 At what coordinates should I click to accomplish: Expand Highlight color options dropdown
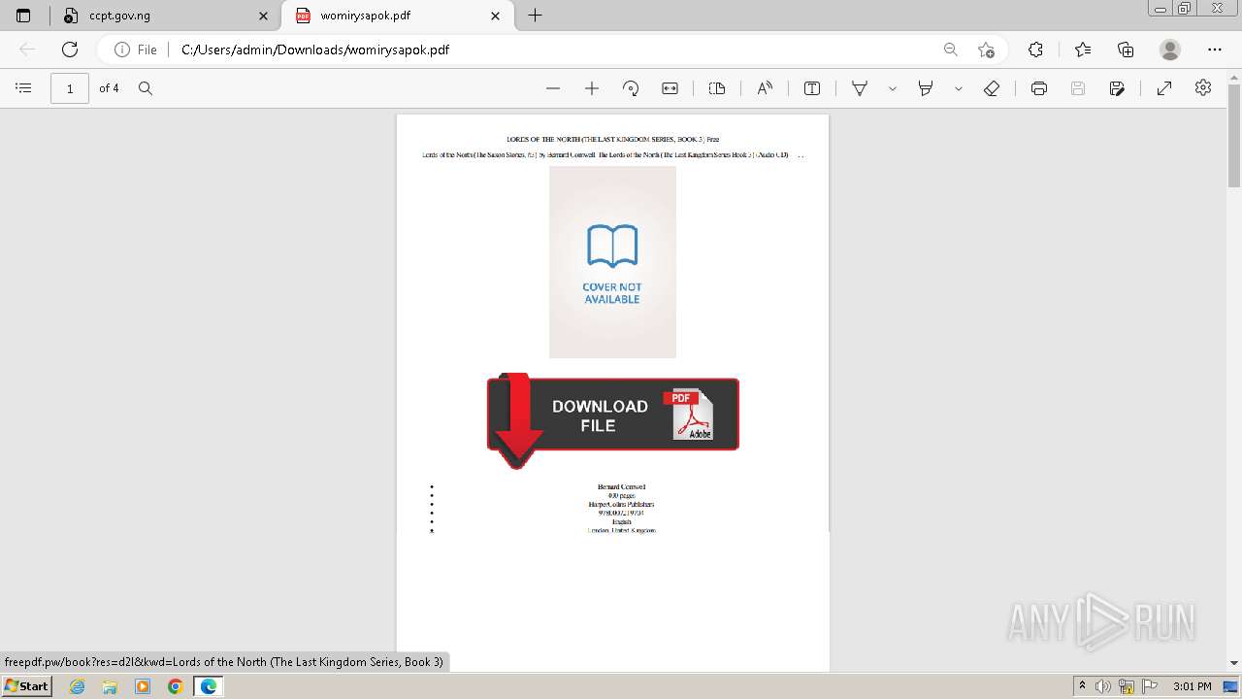click(959, 88)
